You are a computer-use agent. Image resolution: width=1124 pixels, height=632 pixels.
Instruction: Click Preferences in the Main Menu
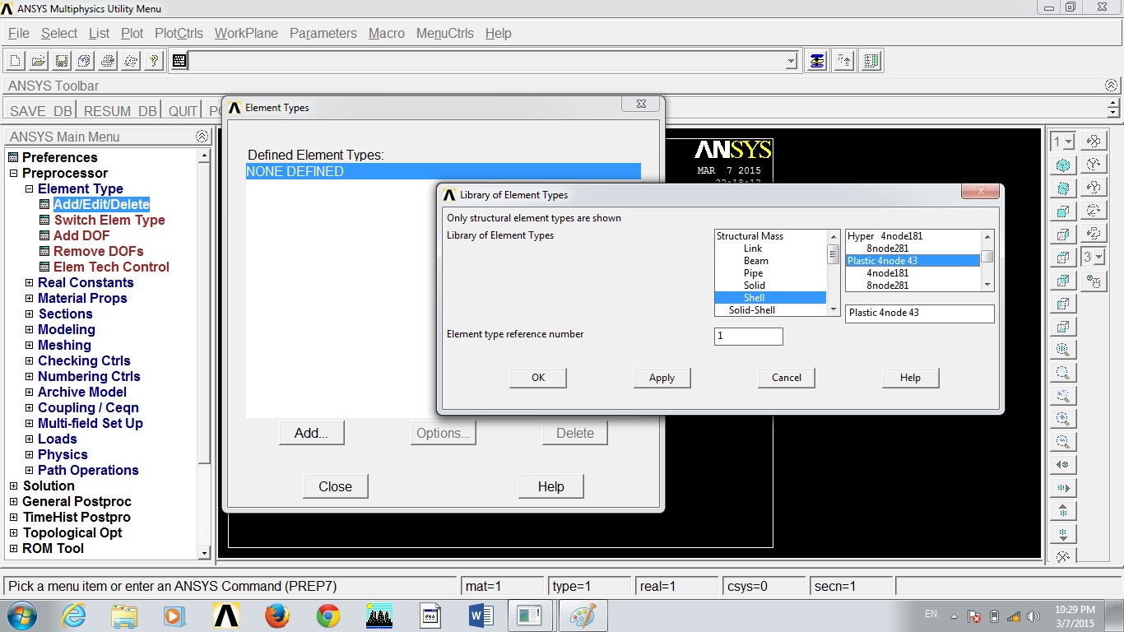(59, 157)
